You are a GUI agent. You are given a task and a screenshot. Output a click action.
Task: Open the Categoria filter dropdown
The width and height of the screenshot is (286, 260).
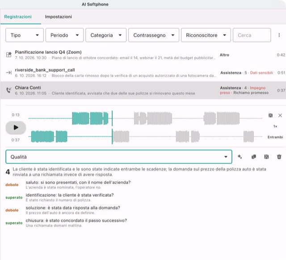click(x=106, y=35)
